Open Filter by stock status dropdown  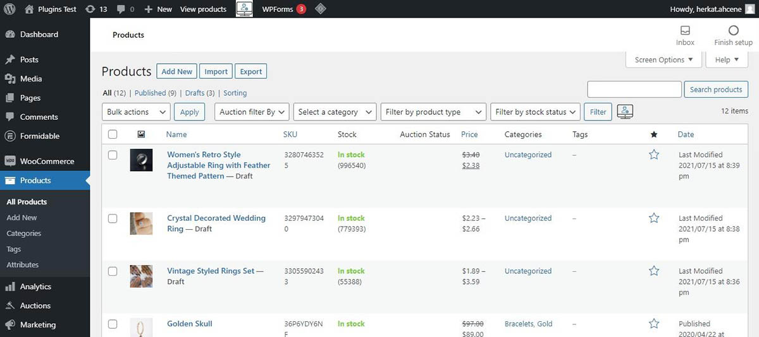[x=535, y=112]
